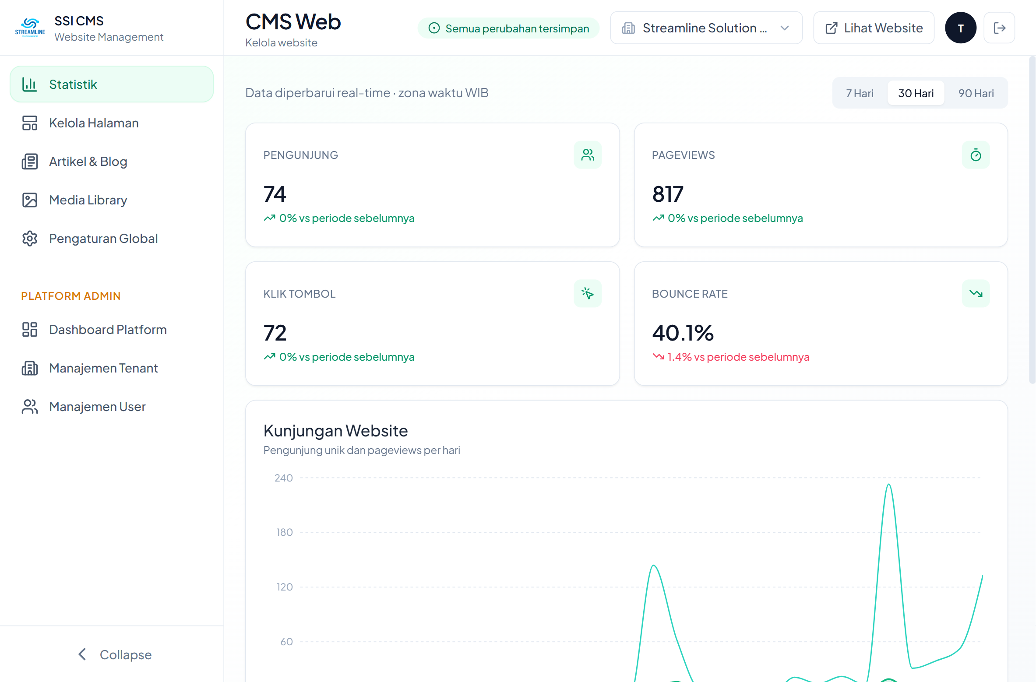Click the Pageviews value 817
1036x682 pixels.
pyautogui.click(x=667, y=194)
